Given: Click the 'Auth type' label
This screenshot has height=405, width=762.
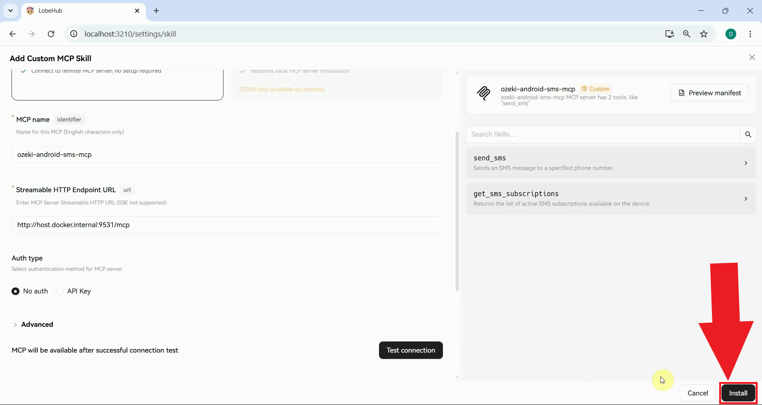Looking at the screenshot, I should [x=27, y=258].
